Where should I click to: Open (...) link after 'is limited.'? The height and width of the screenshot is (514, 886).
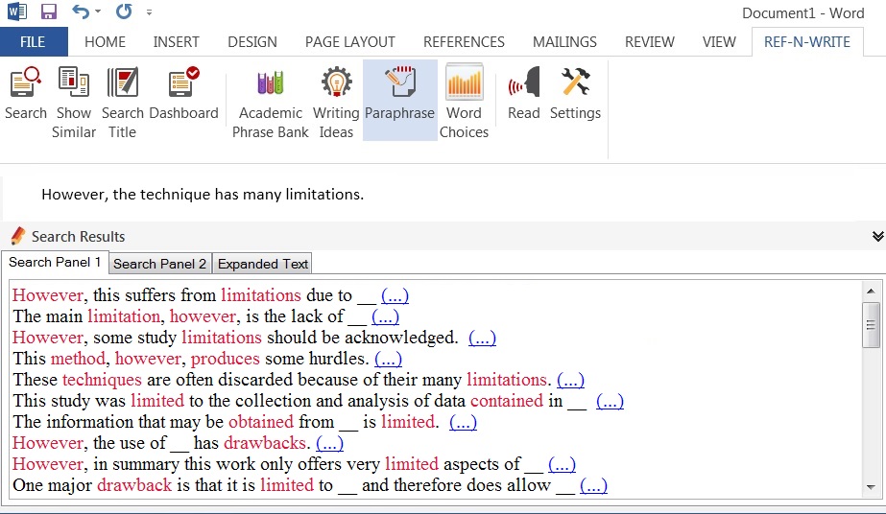tap(463, 422)
